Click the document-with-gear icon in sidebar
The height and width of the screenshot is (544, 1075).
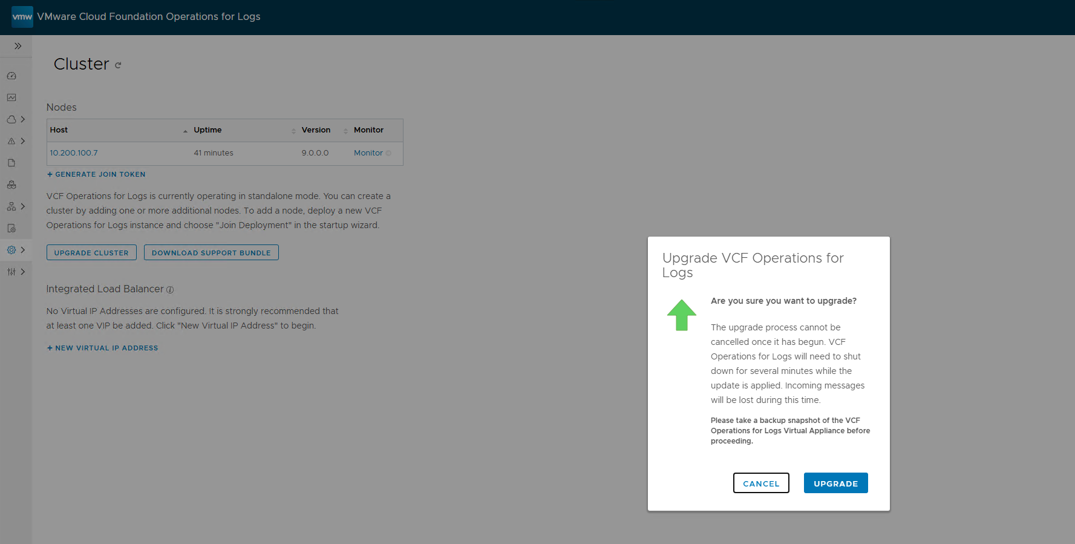click(x=11, y=228)
